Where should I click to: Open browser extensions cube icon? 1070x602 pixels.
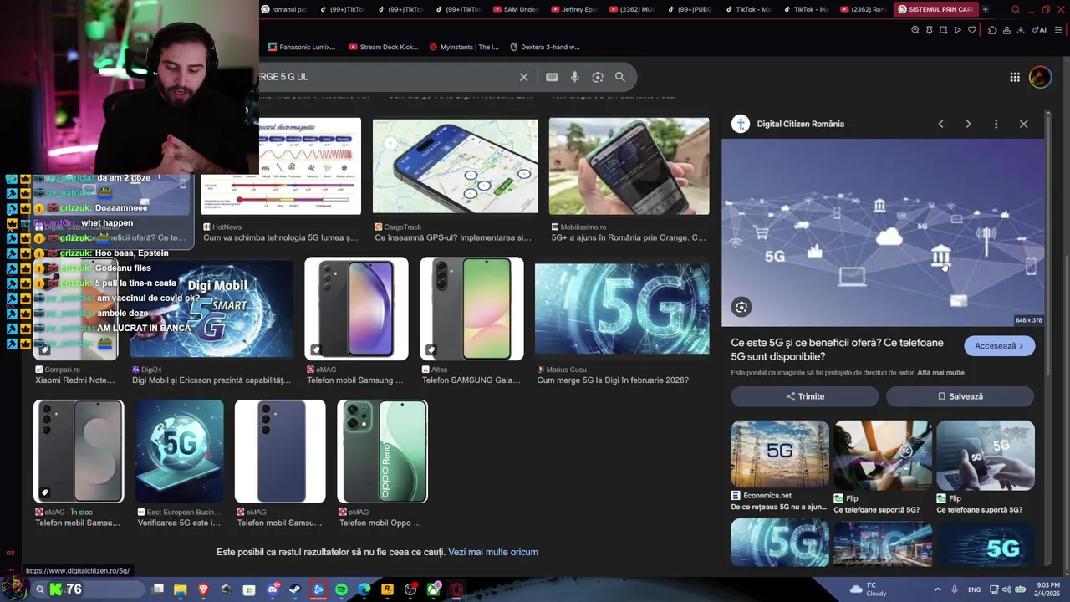click(992, 30)
